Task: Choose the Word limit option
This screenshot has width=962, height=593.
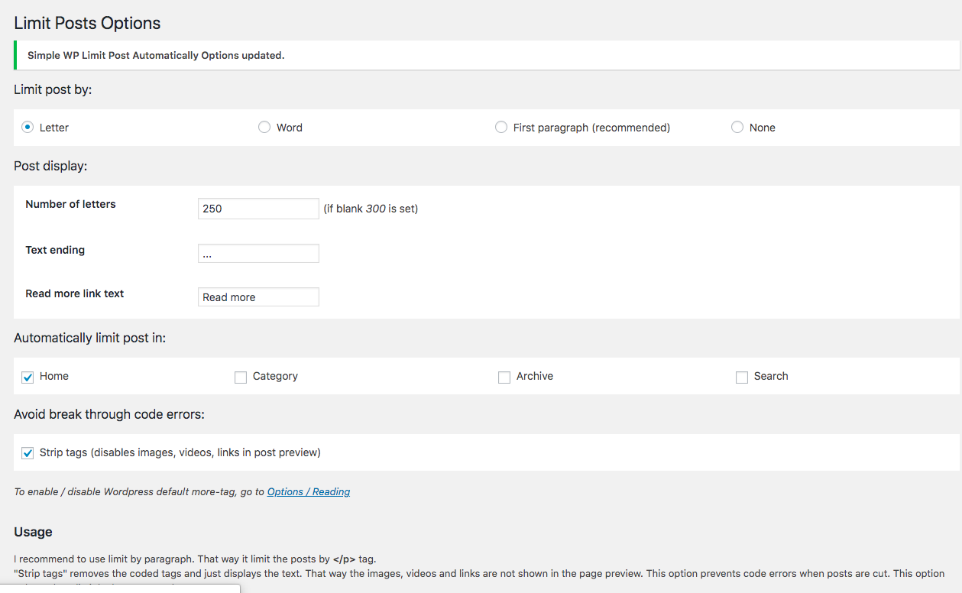Action: (264, 128)
